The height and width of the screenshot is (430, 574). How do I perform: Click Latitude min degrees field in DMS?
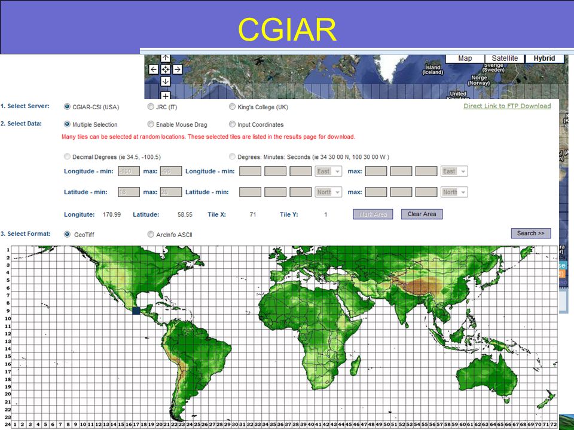tap(251, 192)
